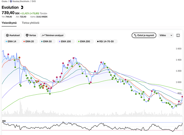Click the green buy marker on the EMA 200 line's lowest touch
This screenshot has width=184, height=135.
click(50, 94)
